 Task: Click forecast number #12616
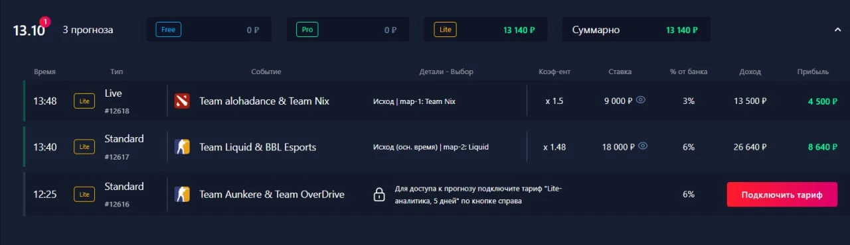click(x=117, y=205)
